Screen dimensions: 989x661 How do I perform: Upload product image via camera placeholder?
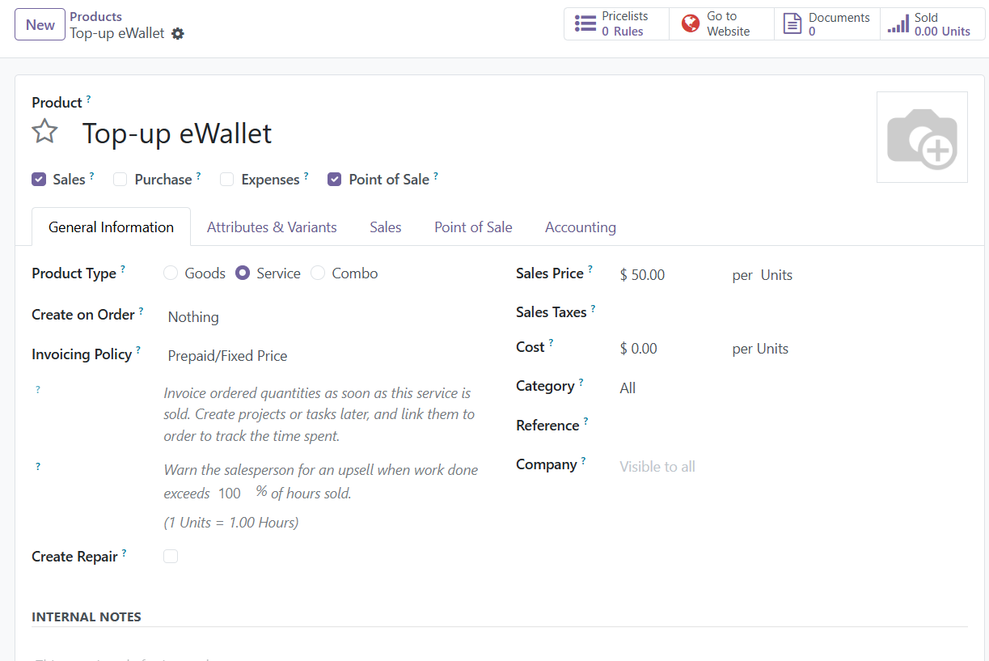click(922, 137)
